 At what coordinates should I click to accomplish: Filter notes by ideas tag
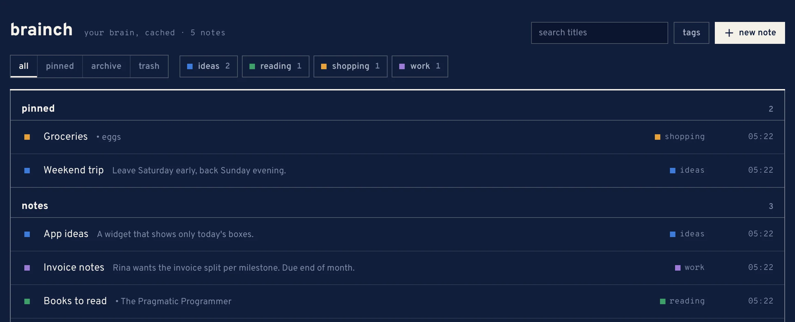(208, 66)
